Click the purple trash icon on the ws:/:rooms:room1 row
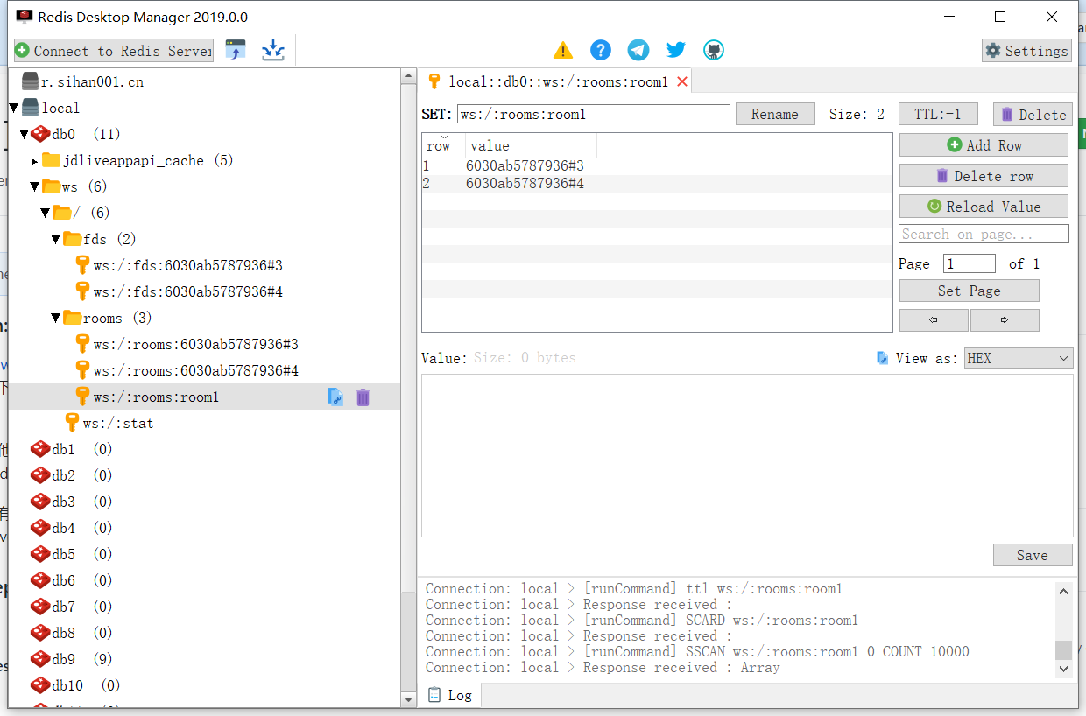The height and width of the screenshot is (716, 1086). (x=363, y=397)
